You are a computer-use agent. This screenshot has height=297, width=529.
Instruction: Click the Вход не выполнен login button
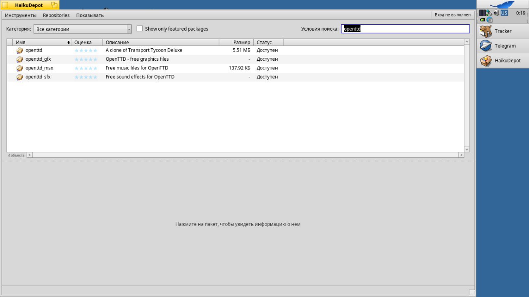click(453, 15)
